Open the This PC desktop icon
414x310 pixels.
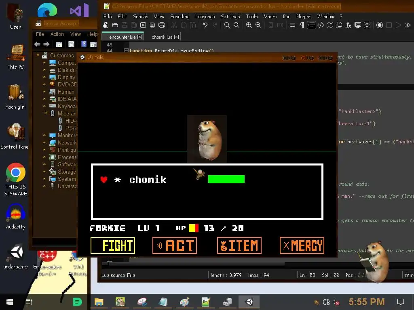(x=16, y=57)
